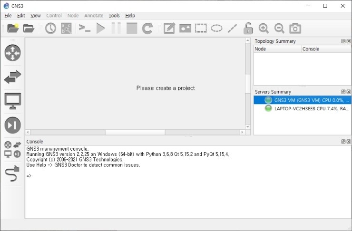Select the Add a link cable tool

coord(12,173)
